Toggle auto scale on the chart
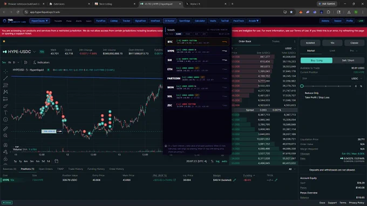The height and width of the screenshot is (206, 367). pyautogui.click(x=224, y=161)
